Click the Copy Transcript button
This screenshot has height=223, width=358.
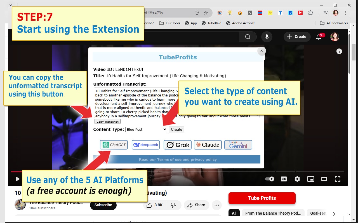pos(107,122)
